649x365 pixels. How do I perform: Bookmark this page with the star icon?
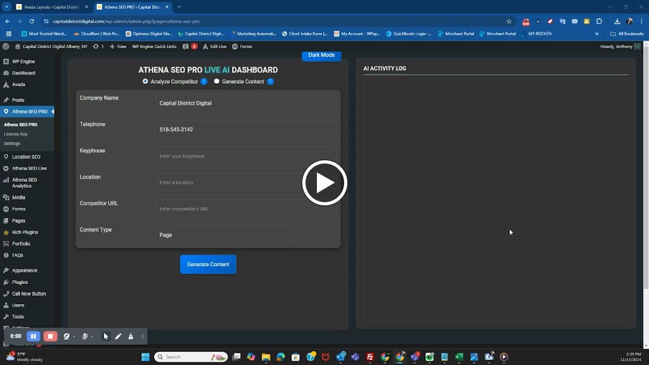click(509, 21)
